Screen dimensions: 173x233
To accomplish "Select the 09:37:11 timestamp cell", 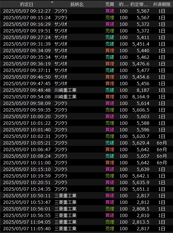I will pyautogui.click(x=27, y=70).
